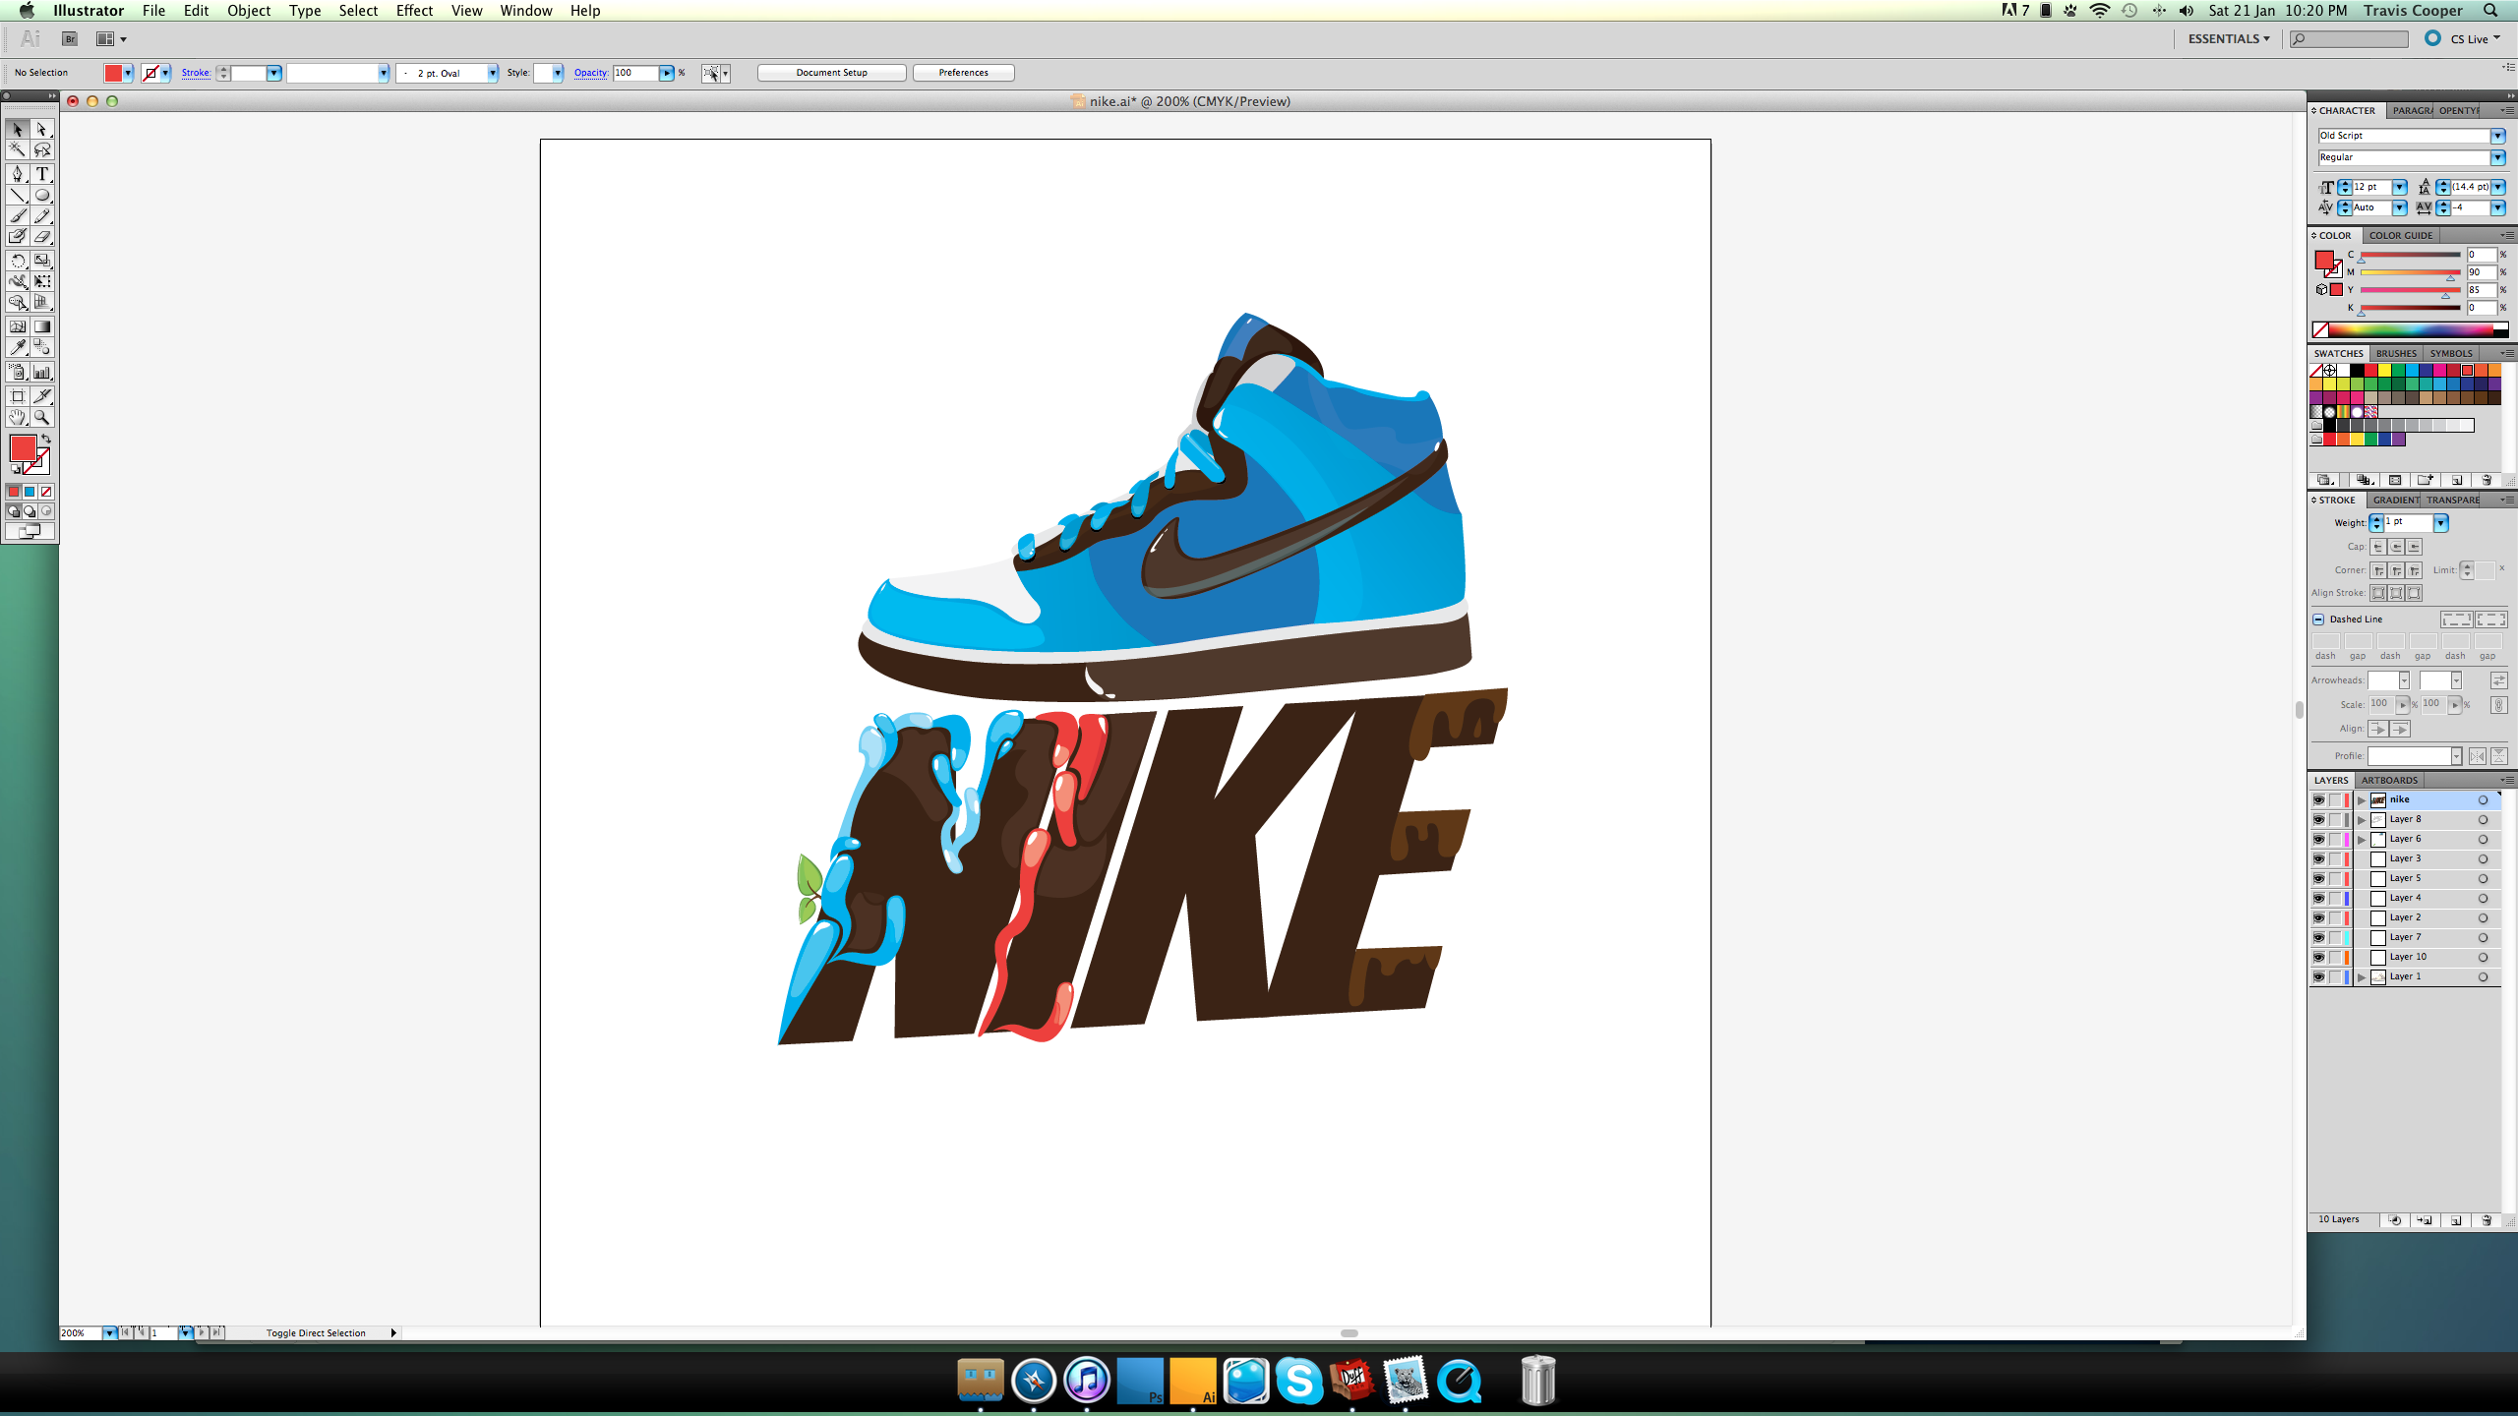
Task: Select the Eyedropper tool
Action: click(x=18, y=347)
